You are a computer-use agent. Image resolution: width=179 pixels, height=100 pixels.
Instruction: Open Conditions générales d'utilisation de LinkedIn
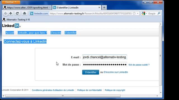[x=53, y=90]
